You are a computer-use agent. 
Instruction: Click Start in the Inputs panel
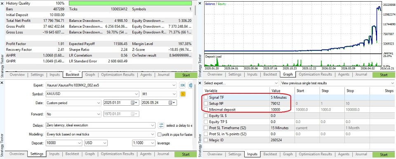383,154
